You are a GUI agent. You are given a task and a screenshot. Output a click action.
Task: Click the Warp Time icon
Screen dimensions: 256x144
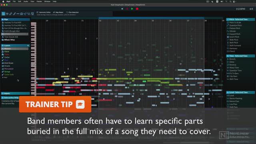pos(228,68)
